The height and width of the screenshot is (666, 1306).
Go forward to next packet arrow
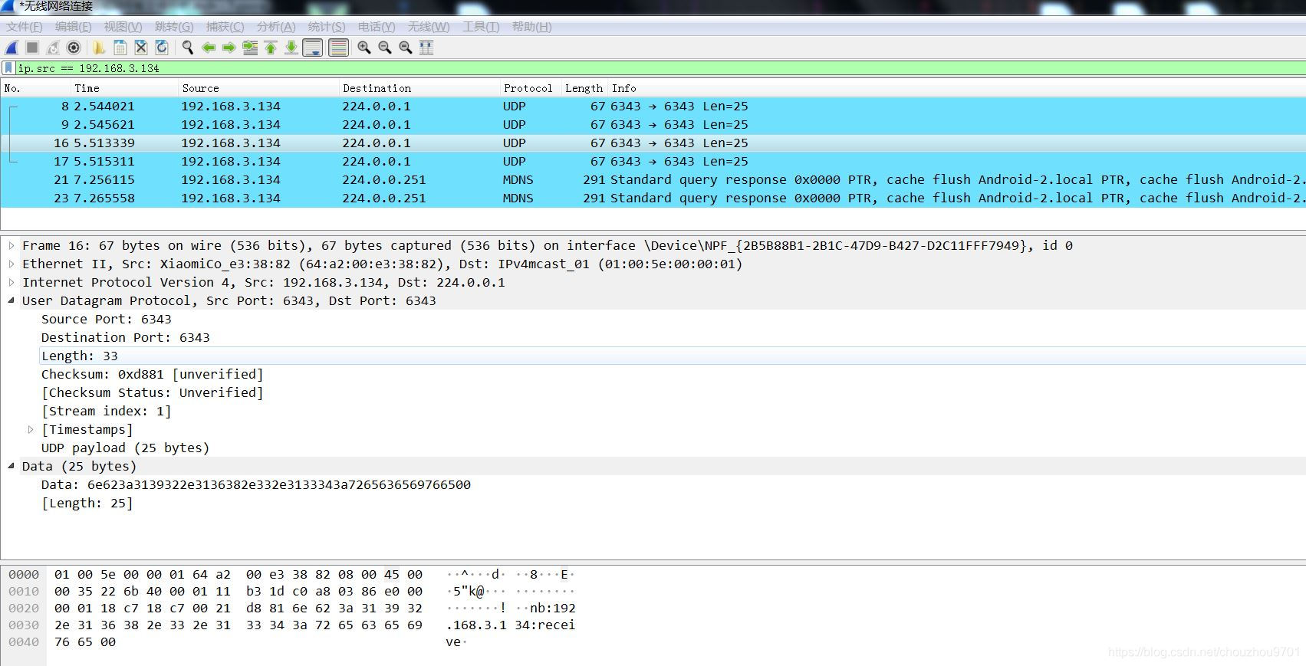tap(229, 48)
